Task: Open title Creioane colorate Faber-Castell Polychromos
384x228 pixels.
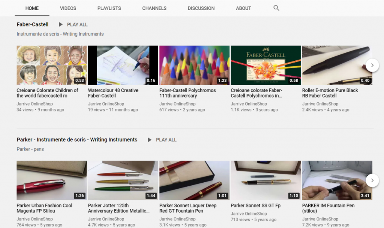Action: [x=256, y=93]
